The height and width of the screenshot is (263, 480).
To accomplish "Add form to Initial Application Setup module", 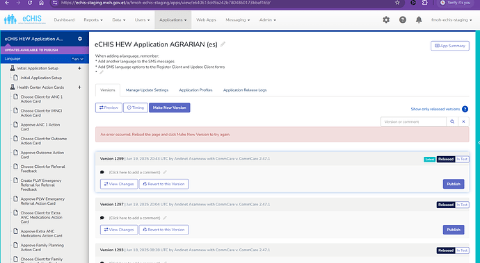I will point(79,68).
